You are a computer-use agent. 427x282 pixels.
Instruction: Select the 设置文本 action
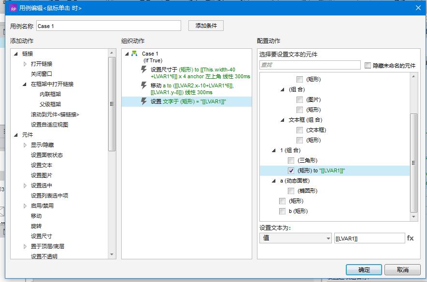click(x=42, y=165)
